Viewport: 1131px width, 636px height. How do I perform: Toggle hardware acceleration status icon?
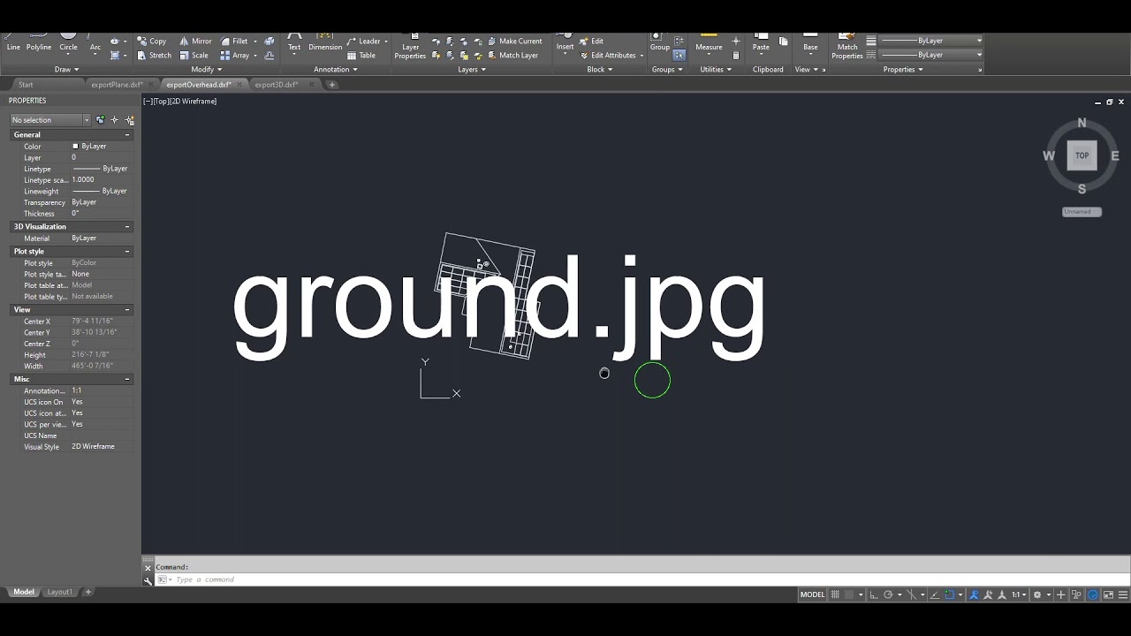point(1094,594)
